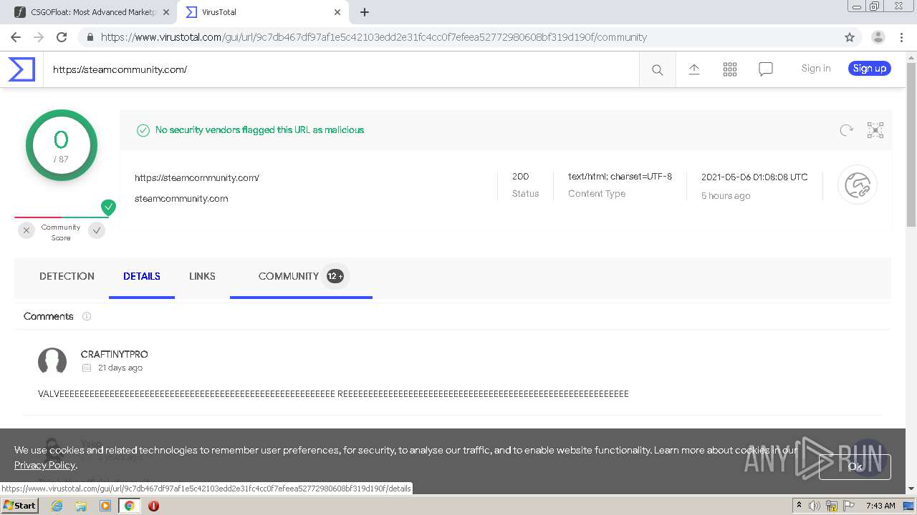917x515 pixels.
Task: Open the Privacy Policy link
Action: [x=44, y=465]
